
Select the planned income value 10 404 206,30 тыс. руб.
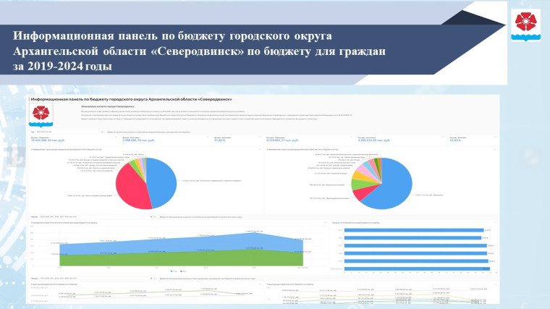(48, 140)
